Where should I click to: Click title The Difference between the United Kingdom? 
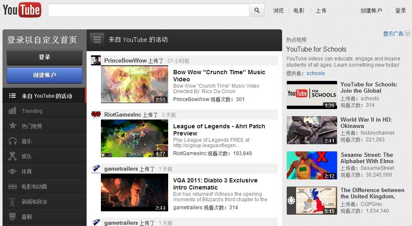pyautogui.click(x=372, y=193)
